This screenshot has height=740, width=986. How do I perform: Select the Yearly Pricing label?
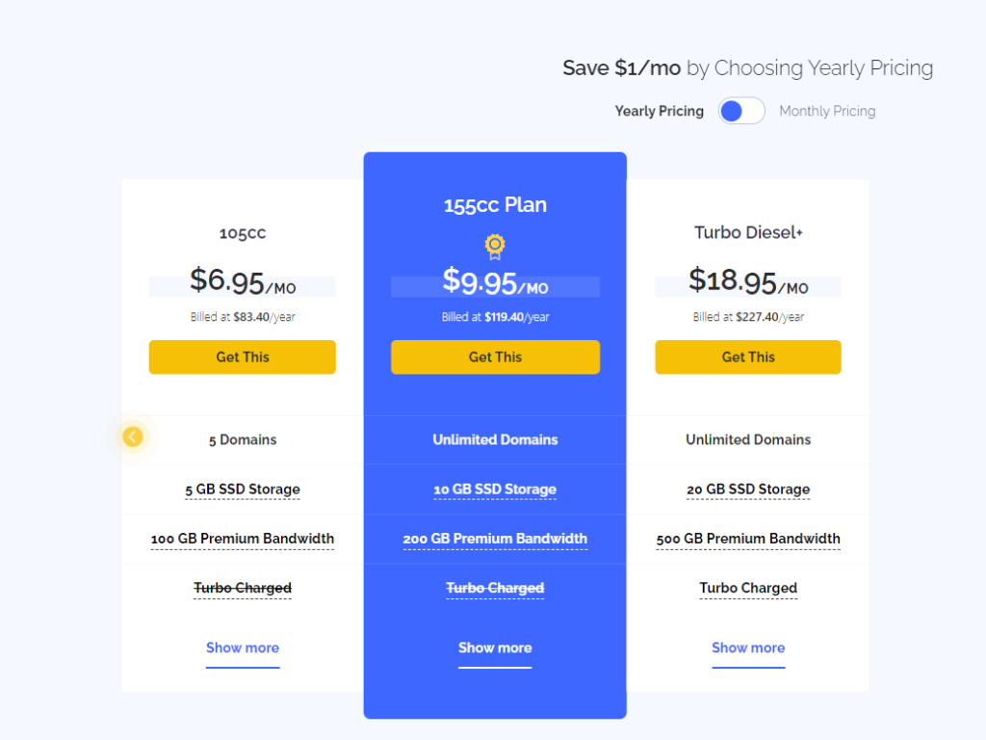point(659,111)
